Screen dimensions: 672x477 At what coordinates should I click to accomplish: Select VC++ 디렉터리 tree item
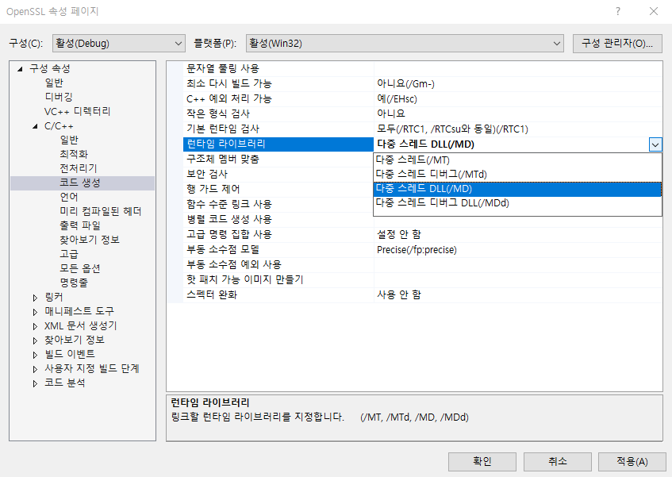(78, 111)
